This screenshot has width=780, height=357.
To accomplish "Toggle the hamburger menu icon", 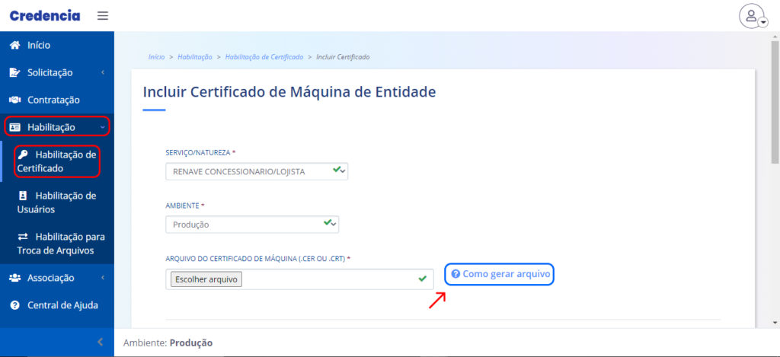I will click(103, 16).
